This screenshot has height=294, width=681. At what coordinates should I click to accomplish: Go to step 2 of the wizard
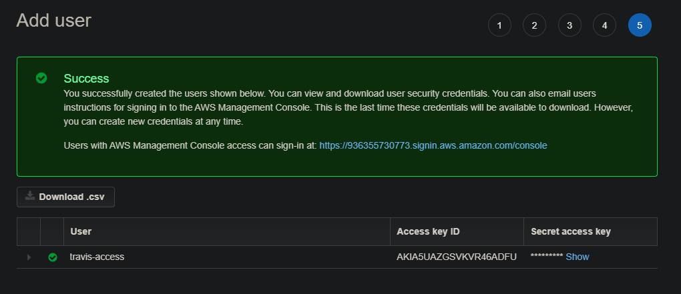(534, 25)
